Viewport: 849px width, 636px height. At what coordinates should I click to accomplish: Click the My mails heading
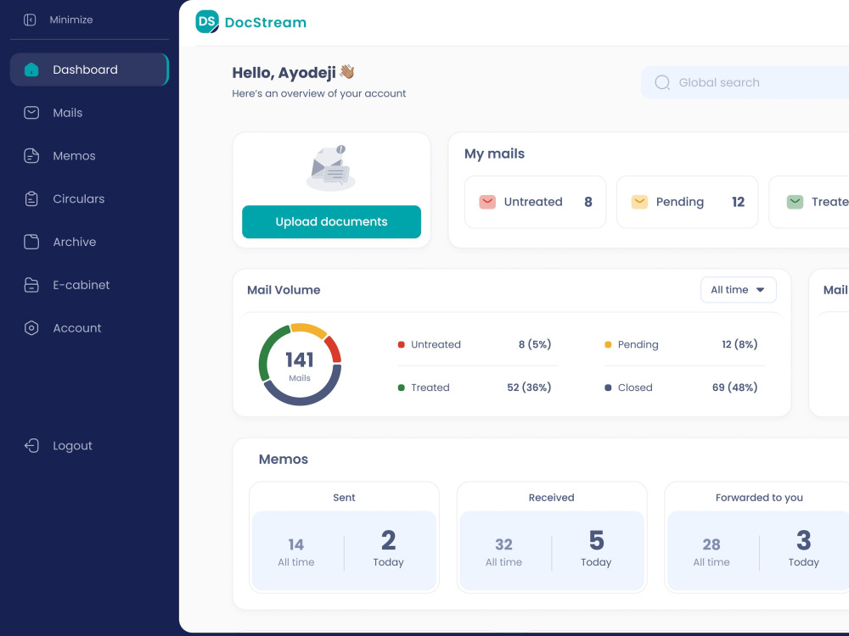pos(494,154)
